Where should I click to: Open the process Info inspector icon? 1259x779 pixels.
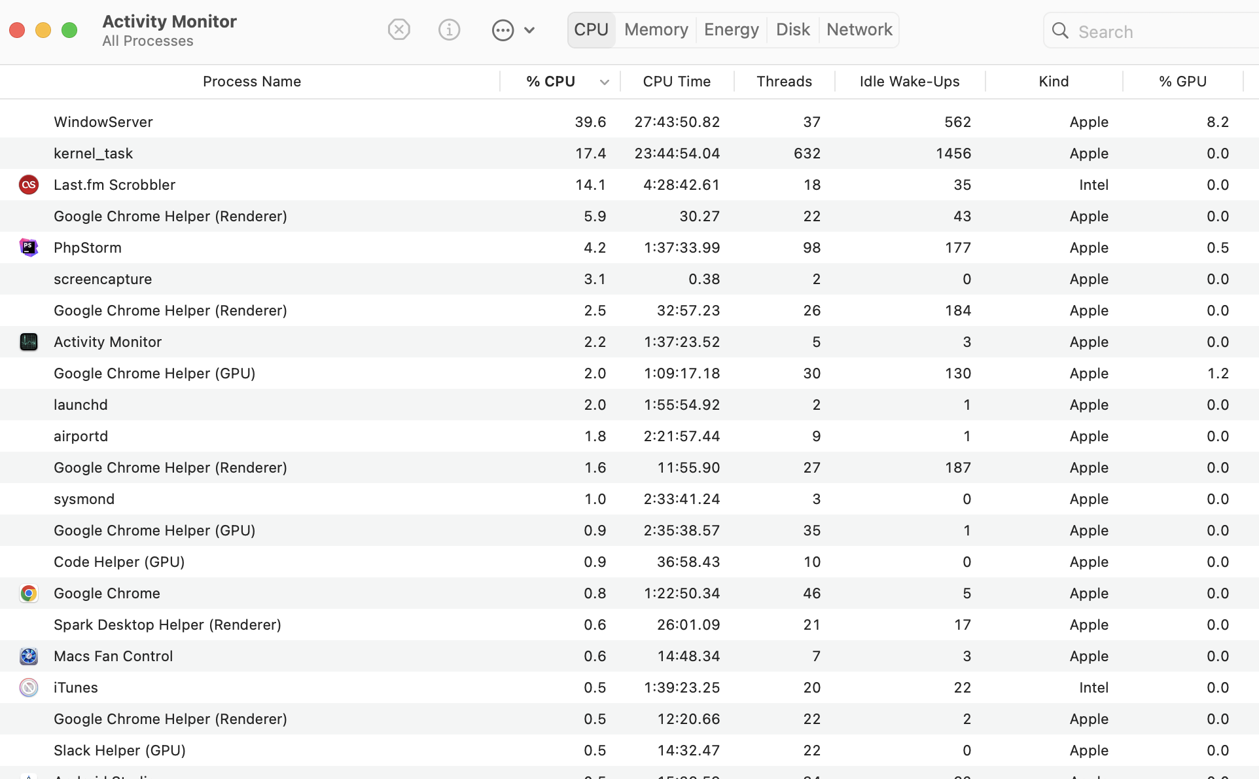coord(449,29)
